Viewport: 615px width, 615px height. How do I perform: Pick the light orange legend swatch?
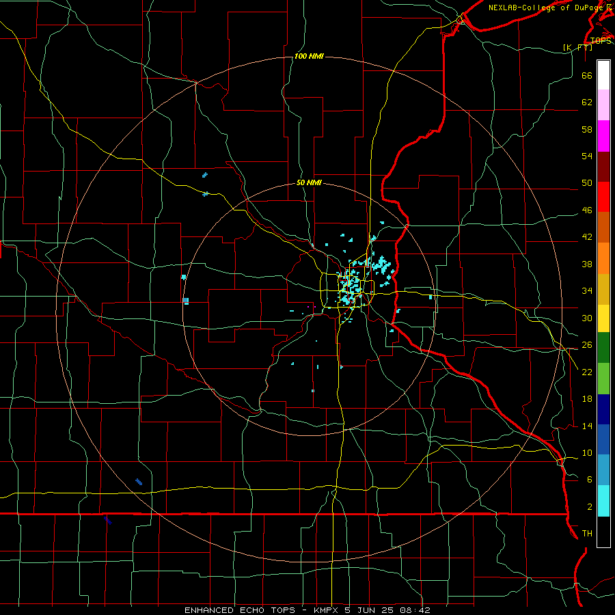pos(603,258)
